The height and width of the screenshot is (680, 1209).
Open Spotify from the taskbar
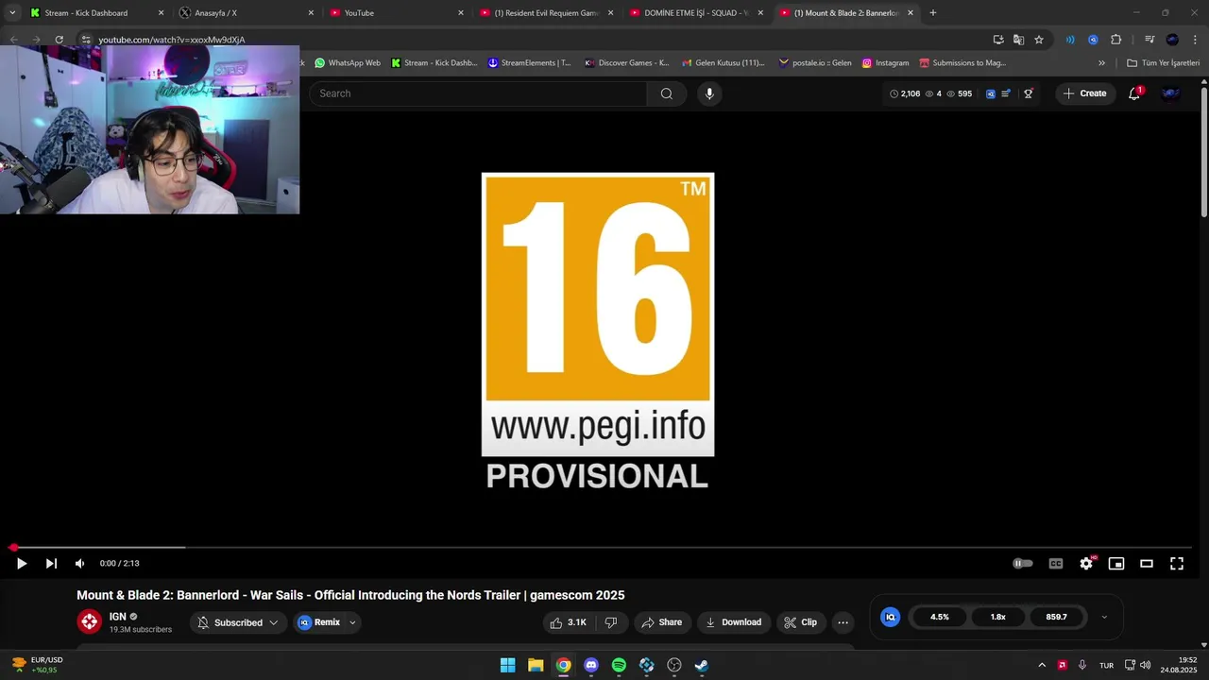point(619,665)
